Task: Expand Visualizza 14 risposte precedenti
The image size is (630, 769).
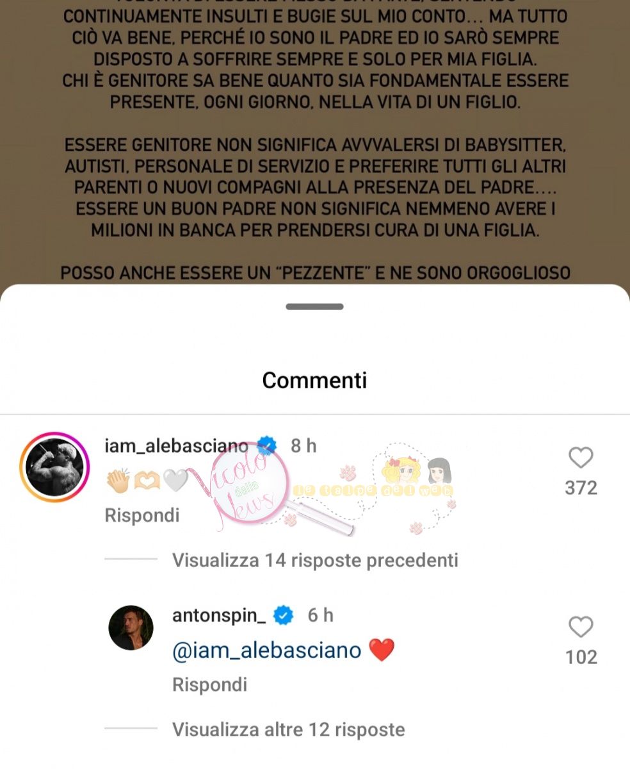Action: 315,561
